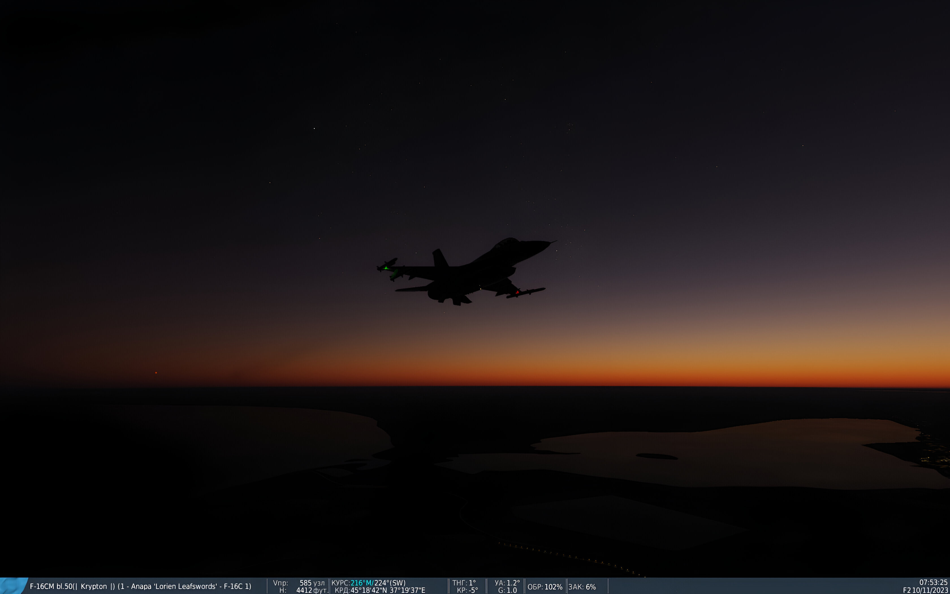The width and height of the screenshot is (950, 594).
Task: Click the aircraft's vertical tail fin
Action: [x=440, y=258]
